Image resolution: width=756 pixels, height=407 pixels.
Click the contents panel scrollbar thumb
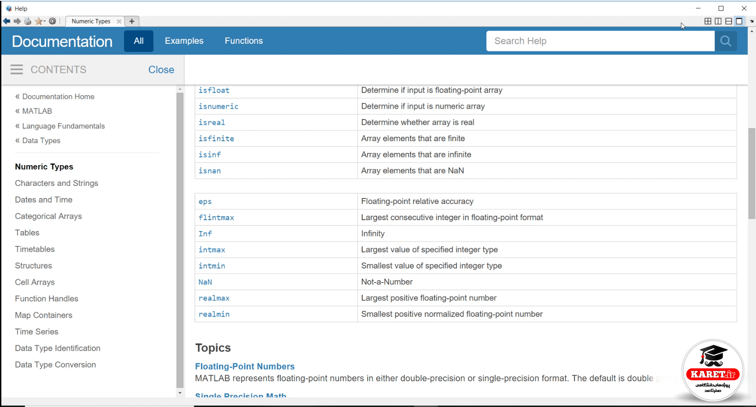pos(180,240)
